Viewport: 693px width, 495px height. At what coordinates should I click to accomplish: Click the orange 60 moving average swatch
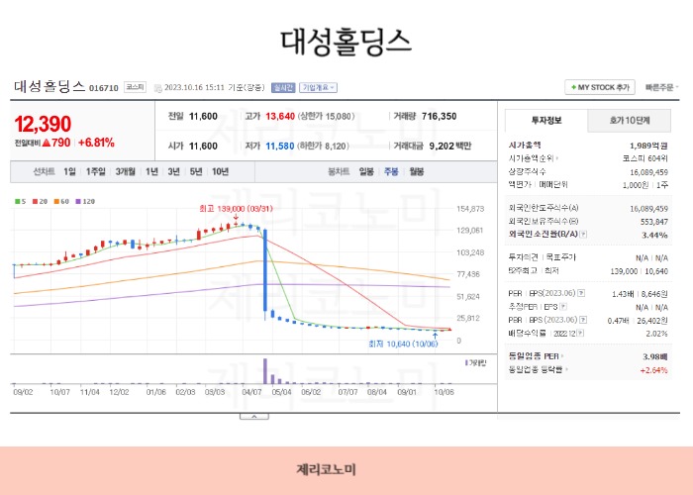pyautogui.click(x=56, y=202)
